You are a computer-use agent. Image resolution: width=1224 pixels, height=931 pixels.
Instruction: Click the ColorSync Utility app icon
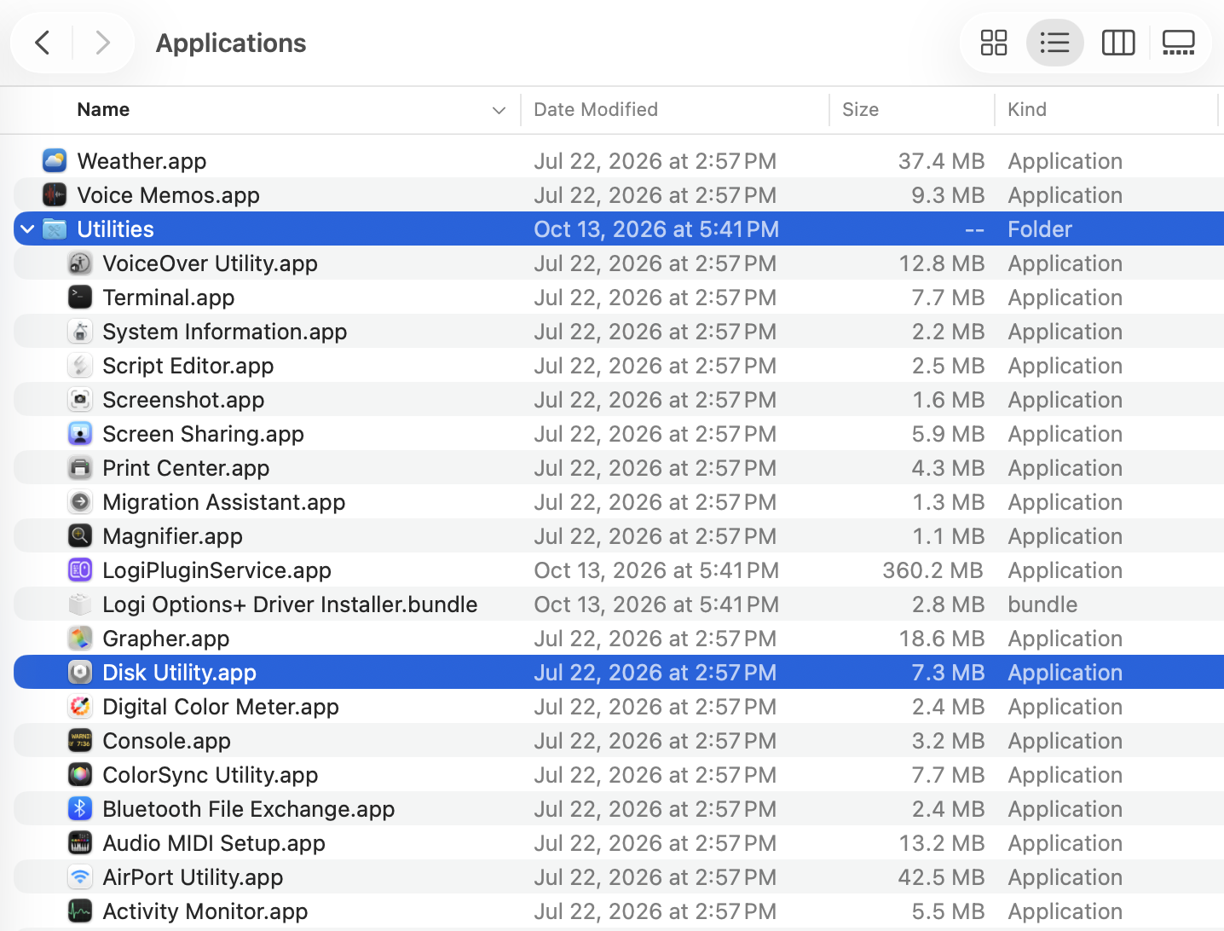80,774
